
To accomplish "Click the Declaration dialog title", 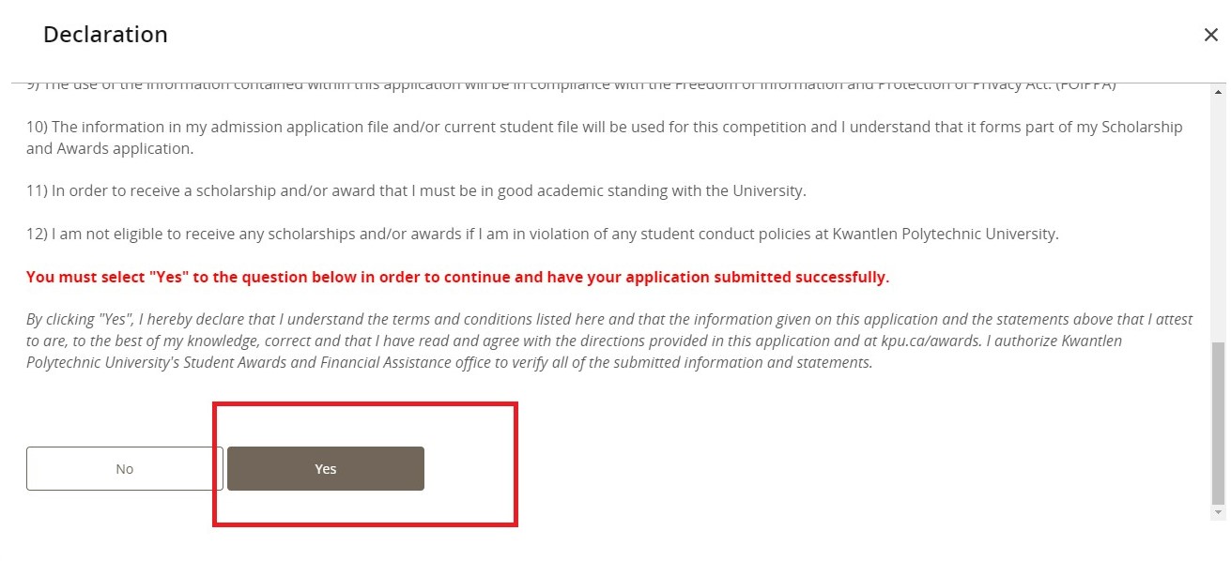I will (x=105, y=35).
